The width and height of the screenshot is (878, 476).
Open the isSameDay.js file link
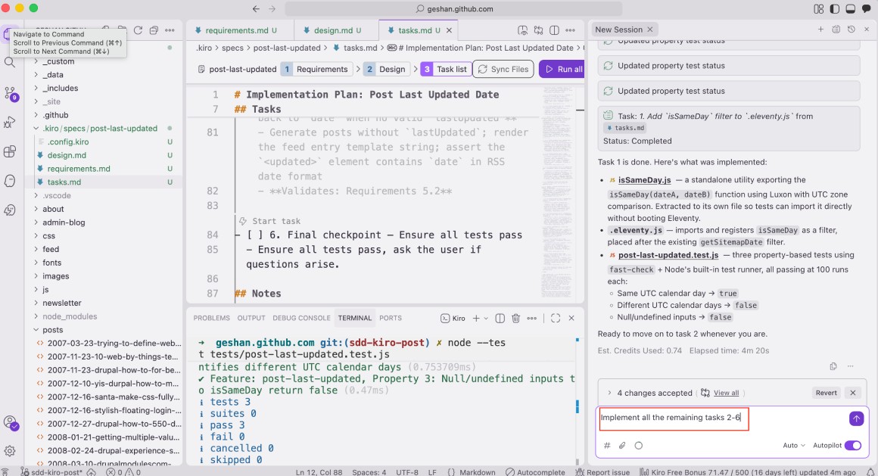point(644,180)
